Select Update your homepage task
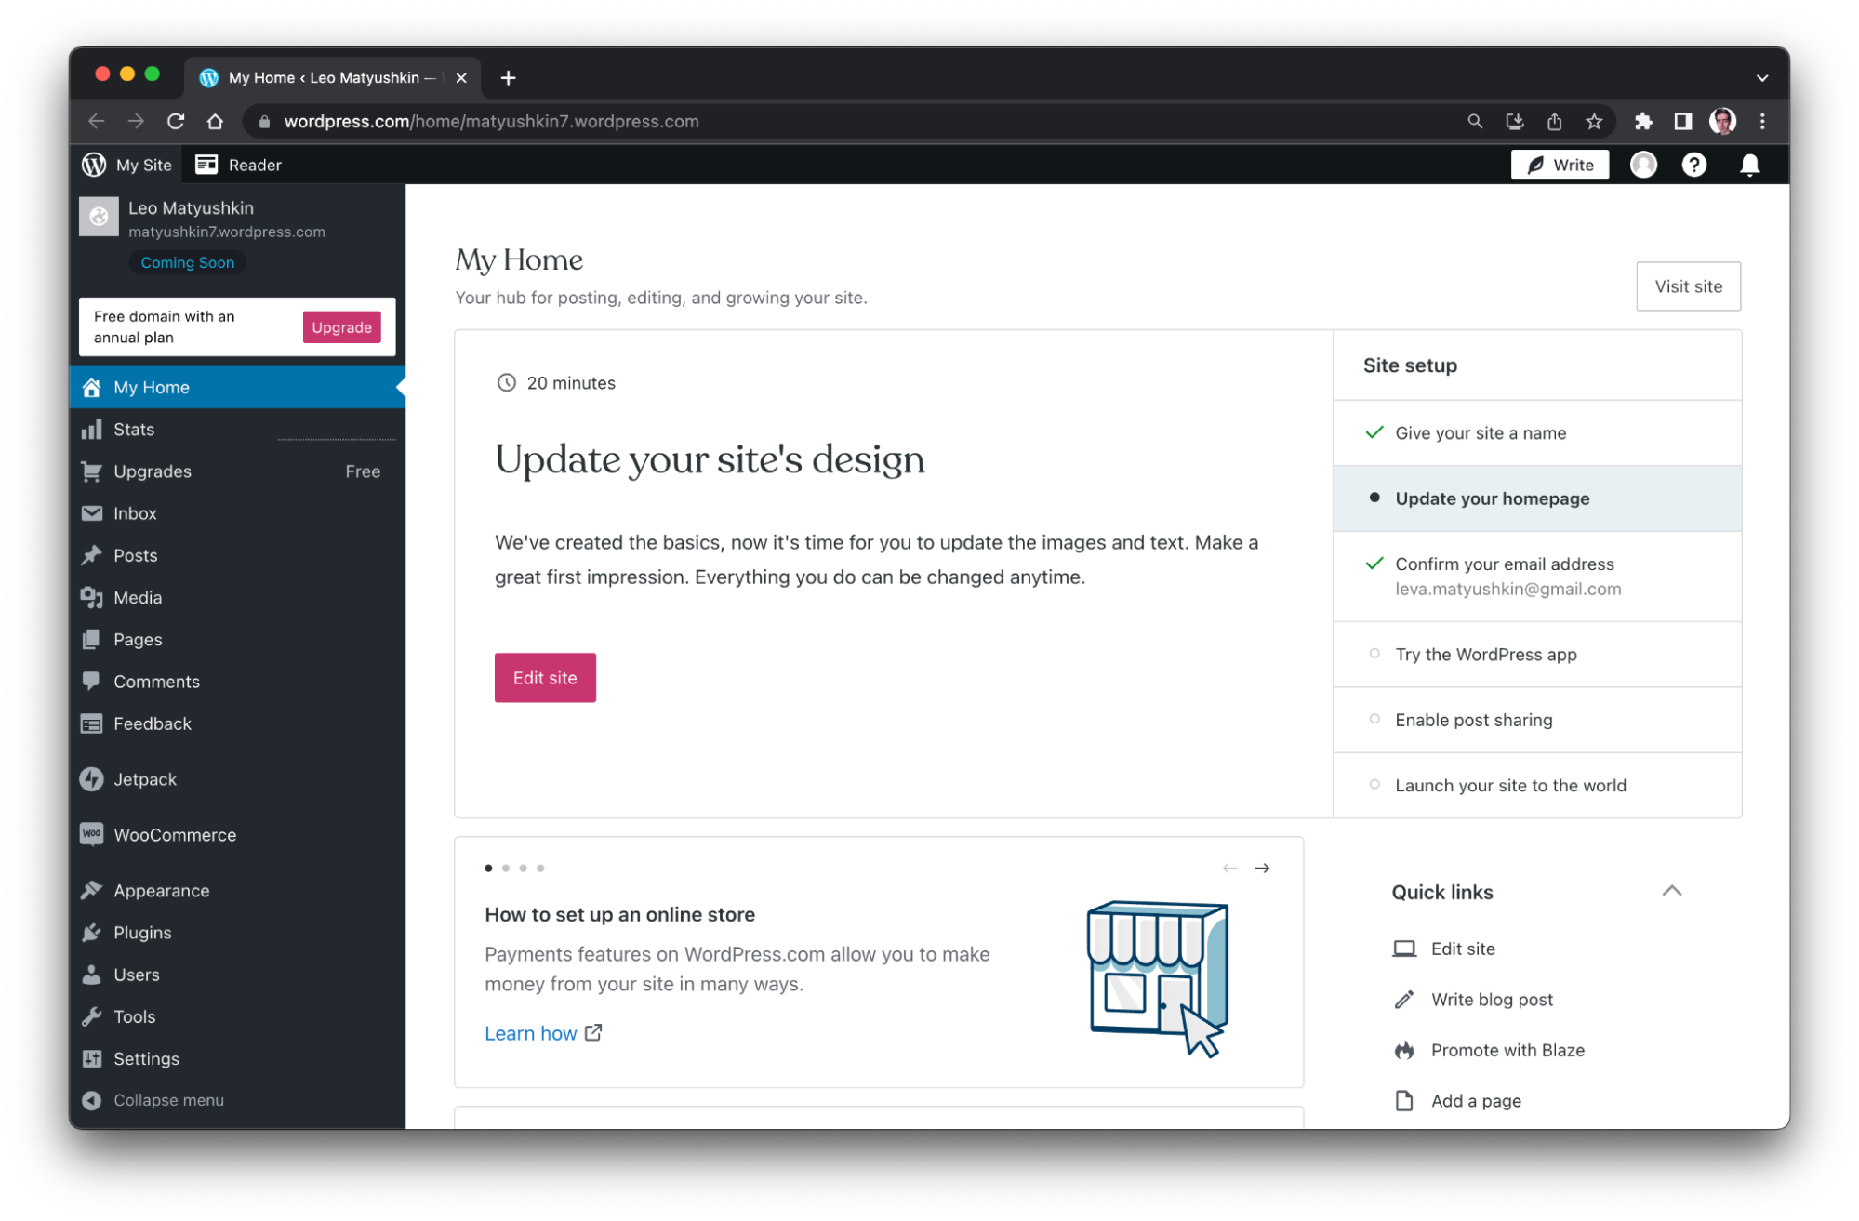This screenshot has height=1221, width=1859. pyautogui.click(x=1537, y=498)
